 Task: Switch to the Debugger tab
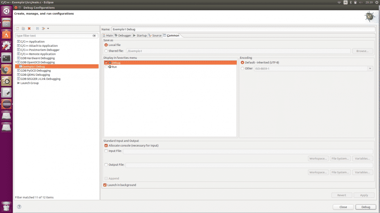tap(123, 36)
